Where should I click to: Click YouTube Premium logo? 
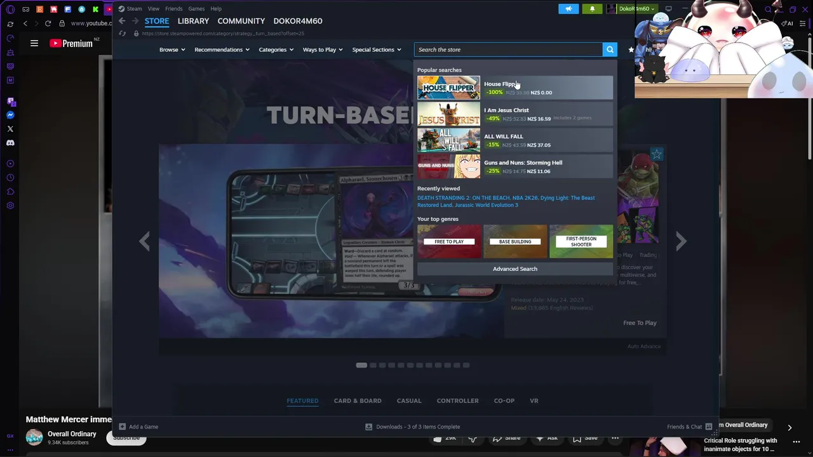point(71,43)
